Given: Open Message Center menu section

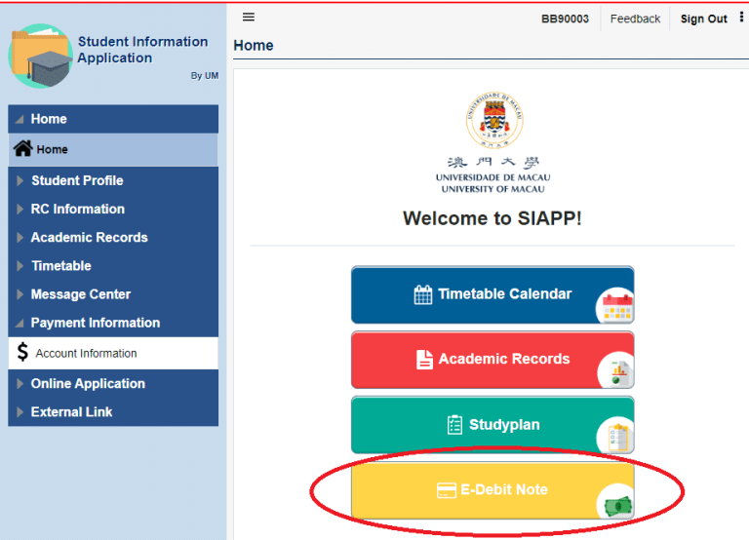Looking at the screenshot, I should pos(80,294).
